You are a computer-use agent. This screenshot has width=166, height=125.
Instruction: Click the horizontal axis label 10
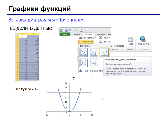(92, 115)
